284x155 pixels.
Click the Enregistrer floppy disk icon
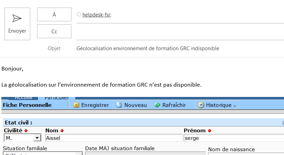coord(76,105)
